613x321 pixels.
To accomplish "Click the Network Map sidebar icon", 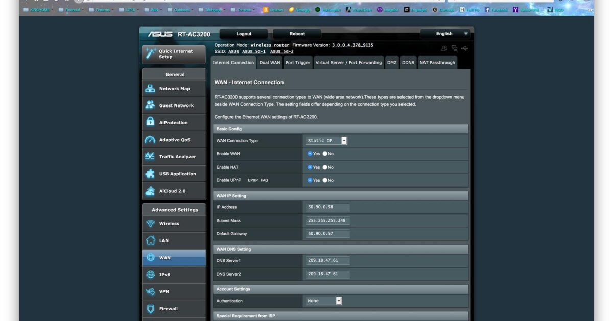I will pyautogui.click(x=150, y=89).
